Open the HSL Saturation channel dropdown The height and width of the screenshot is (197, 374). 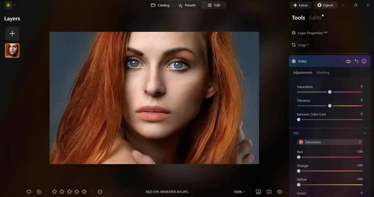[x=330, y=142]
